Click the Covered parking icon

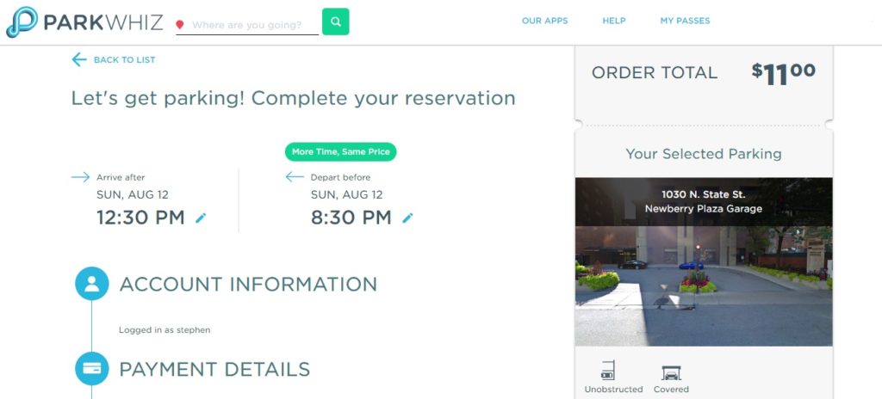click(x=671, y=372)
